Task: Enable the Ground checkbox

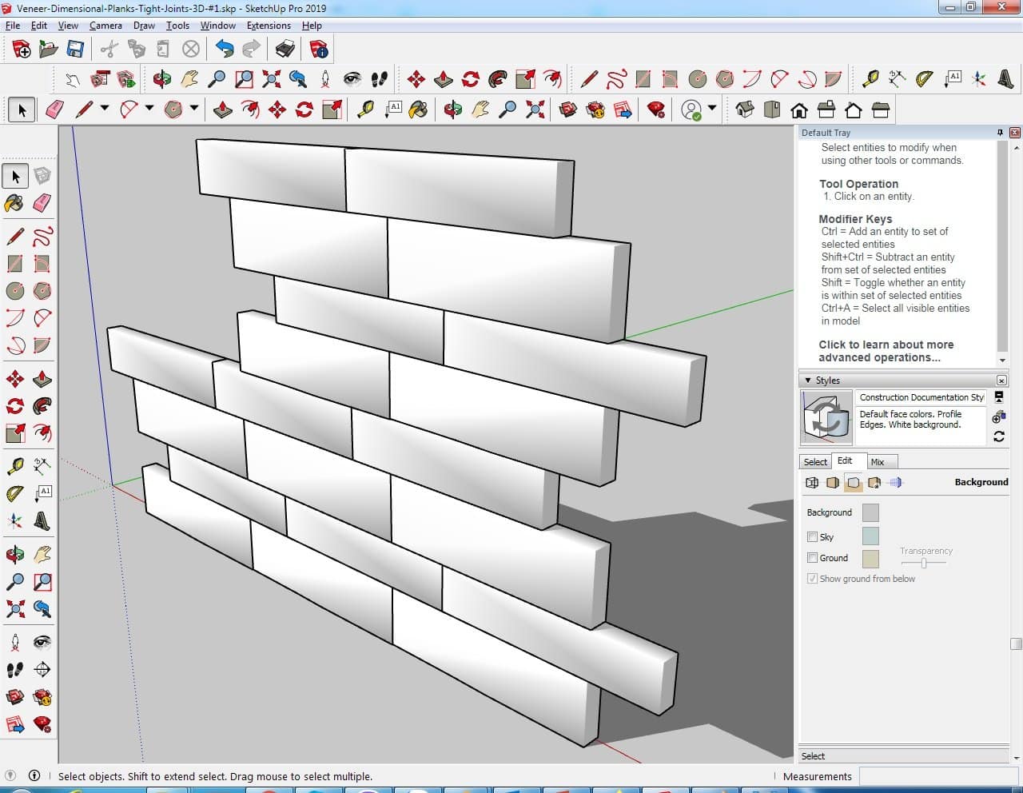Action: [x=812, y=558]
